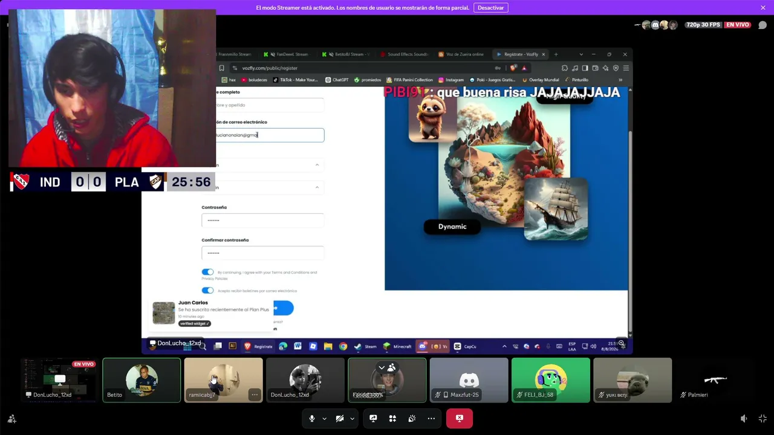Open FIFA Panini Collection bookmark
774x435 pixels.
point(410,80)
